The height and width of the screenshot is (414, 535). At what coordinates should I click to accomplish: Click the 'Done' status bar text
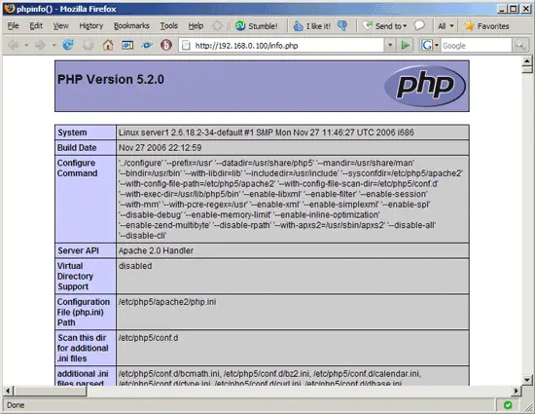[x=16, y=405]
